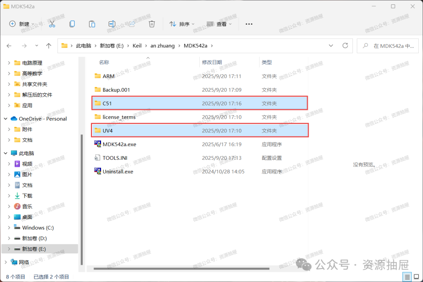
Task: Open the 排序 (Sort) dropdown
Action: coord(182,24)
